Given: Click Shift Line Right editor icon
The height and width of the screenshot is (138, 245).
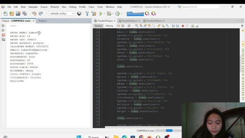Looking at the screenshot, I should [177, 26].
